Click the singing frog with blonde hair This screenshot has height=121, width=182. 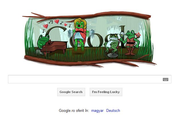80,34
